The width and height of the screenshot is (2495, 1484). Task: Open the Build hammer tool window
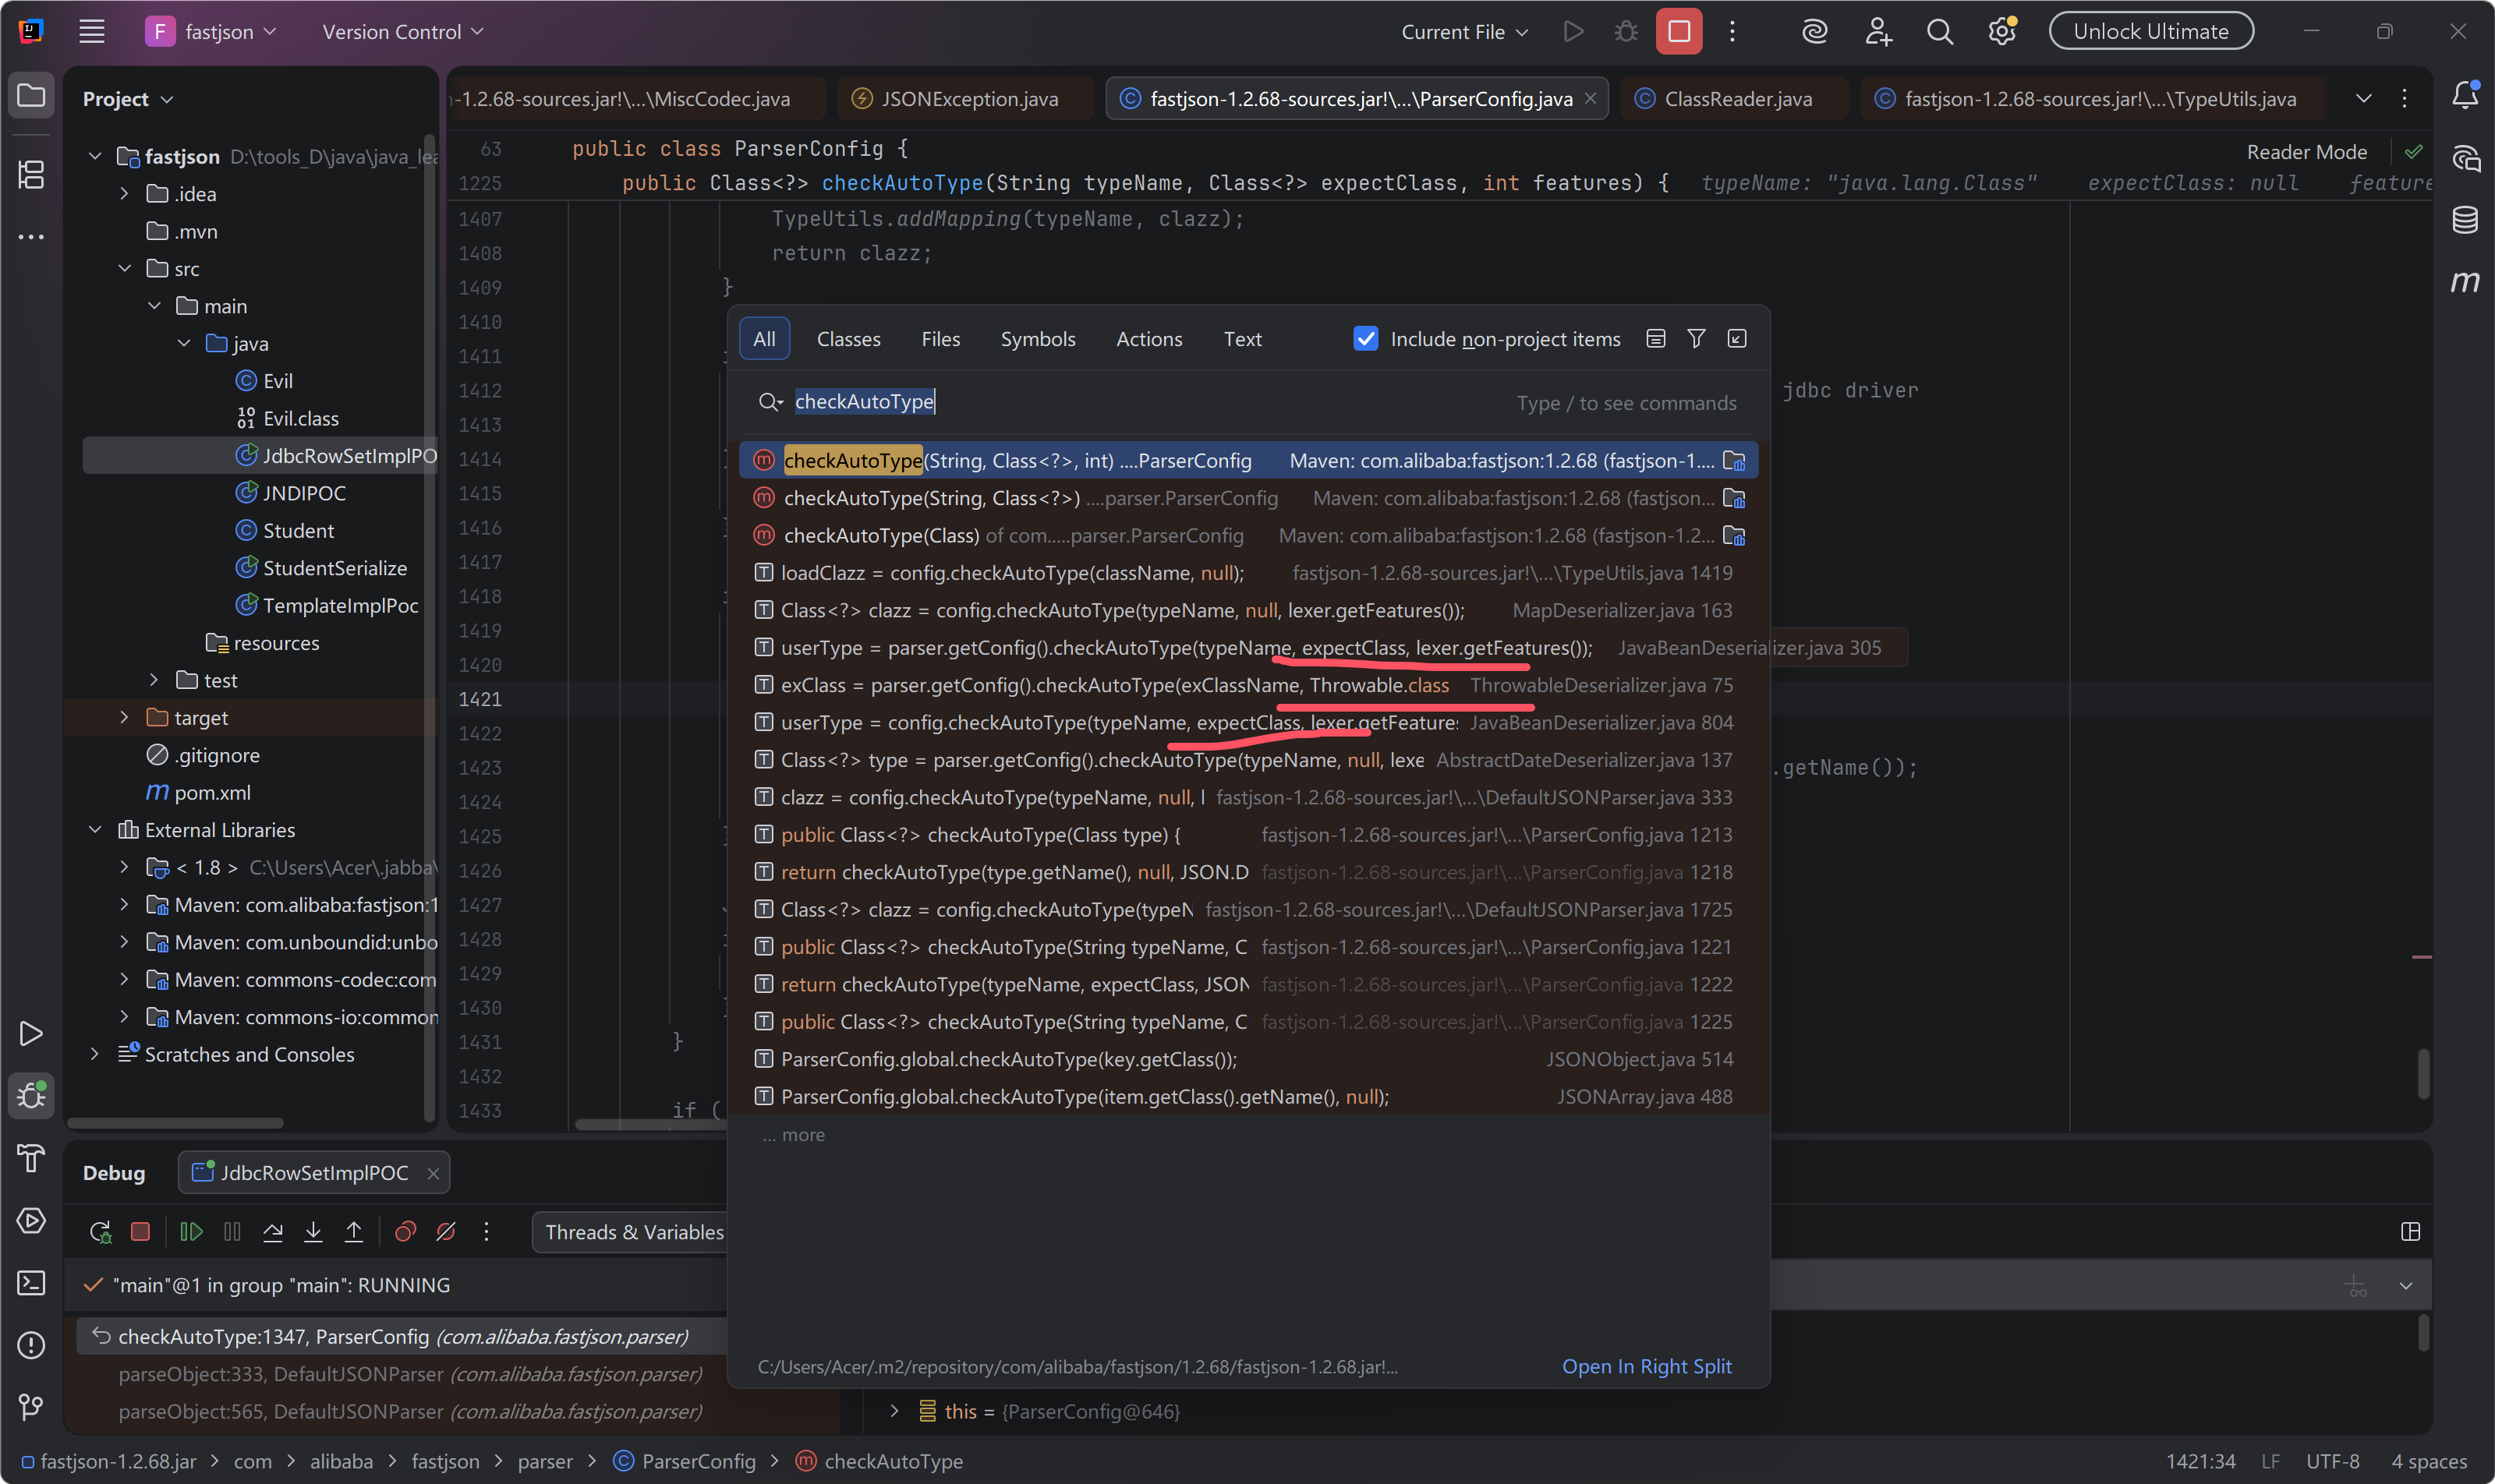[31, 1158]
